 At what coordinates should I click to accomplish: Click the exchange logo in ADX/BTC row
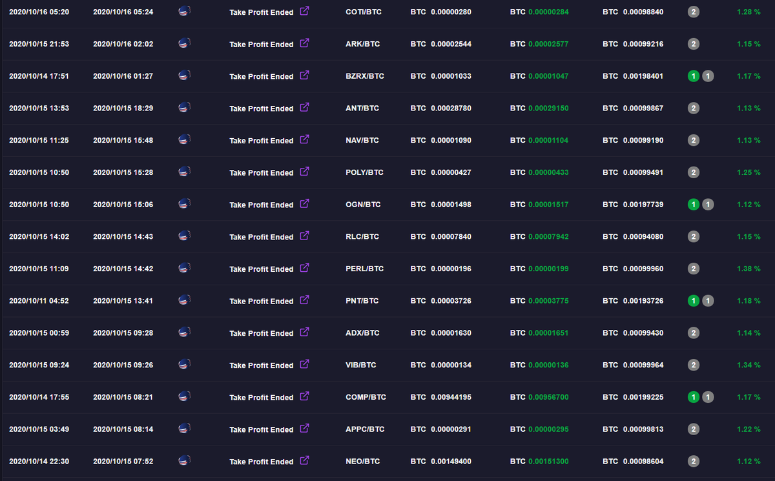[x=184, y=332]
